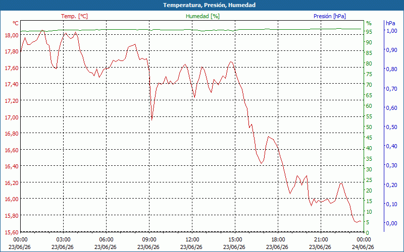Click the 16,00 temperature axis value
404x252 pixels.
pos(12,199)
